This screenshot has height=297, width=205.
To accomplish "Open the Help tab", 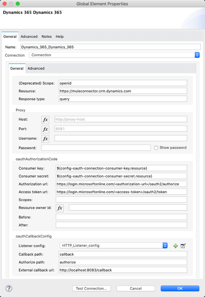I will (59, 37).
